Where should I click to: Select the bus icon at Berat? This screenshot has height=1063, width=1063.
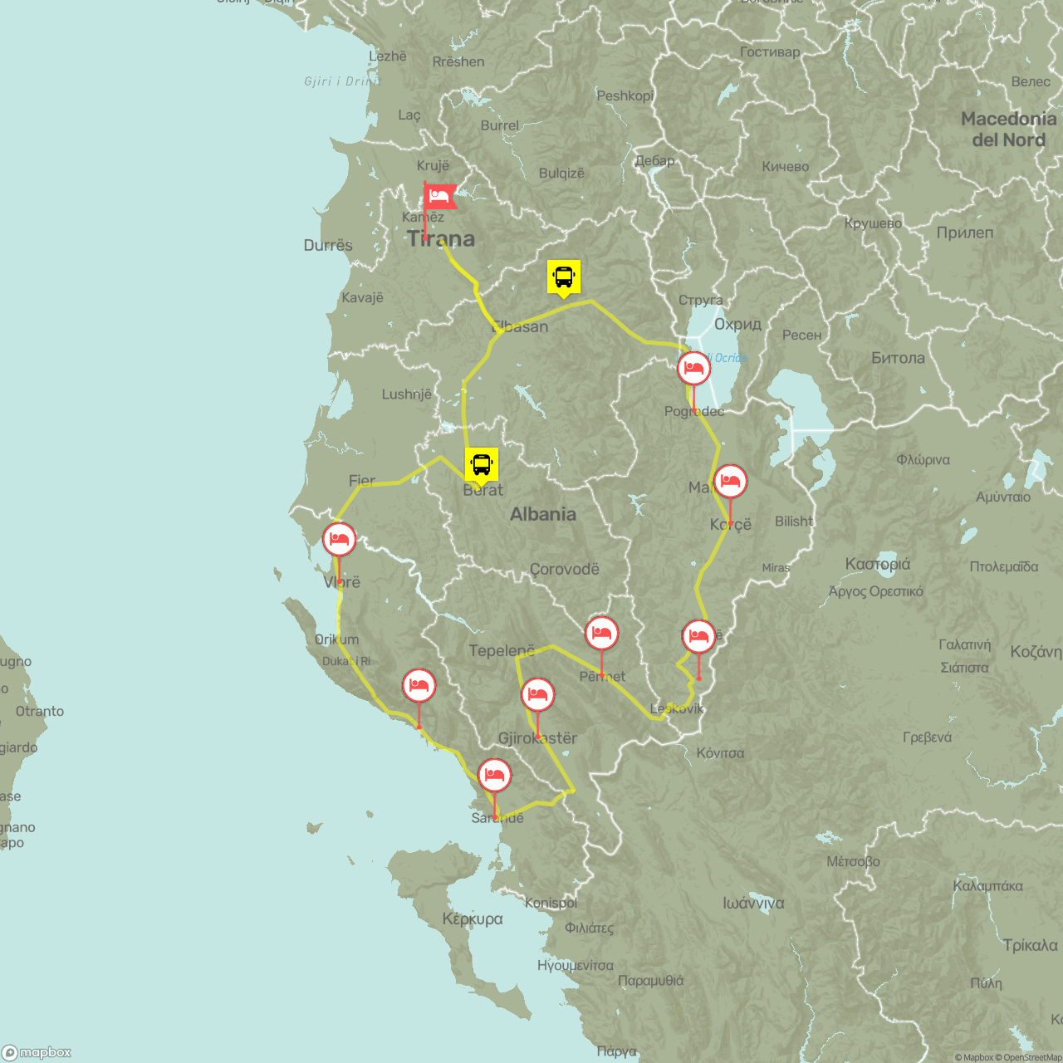(482, 465)
